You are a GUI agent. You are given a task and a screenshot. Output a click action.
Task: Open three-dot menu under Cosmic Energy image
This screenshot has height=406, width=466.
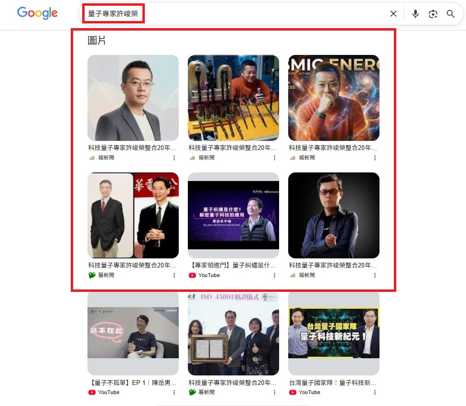pos(375,158)
